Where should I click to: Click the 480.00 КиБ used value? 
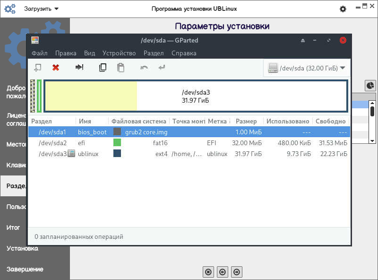(294, 143)
